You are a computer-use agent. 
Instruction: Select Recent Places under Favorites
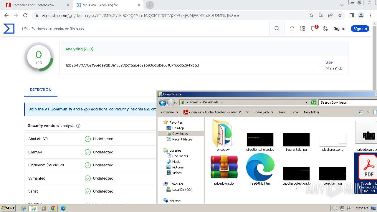[x=182, y=139]
